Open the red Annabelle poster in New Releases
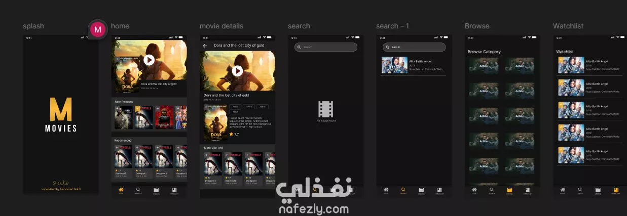 164,117
